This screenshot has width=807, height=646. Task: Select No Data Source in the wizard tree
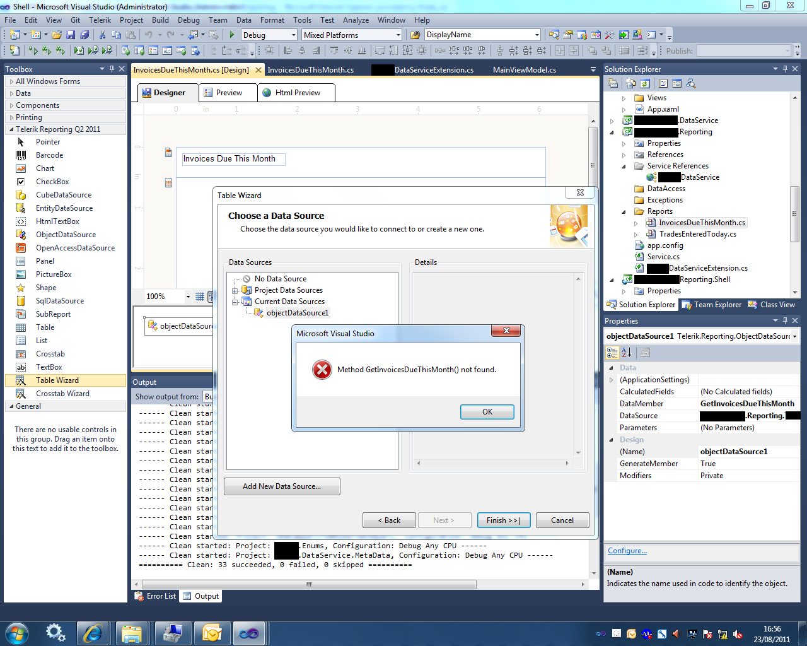(281, 279)
